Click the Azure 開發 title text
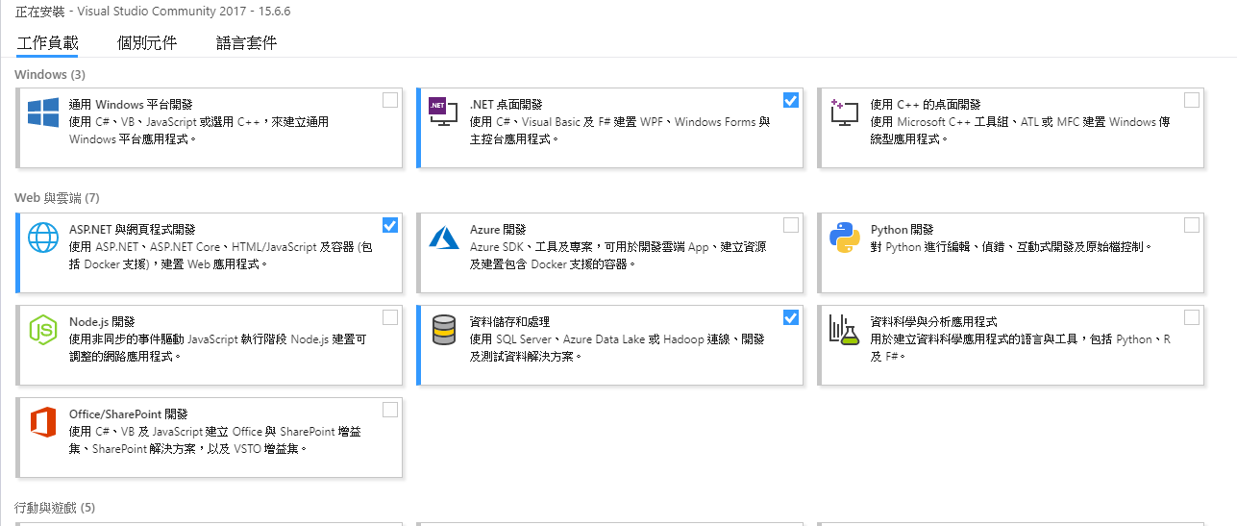This screenshot has width=1237, height=526. [498, 230]
